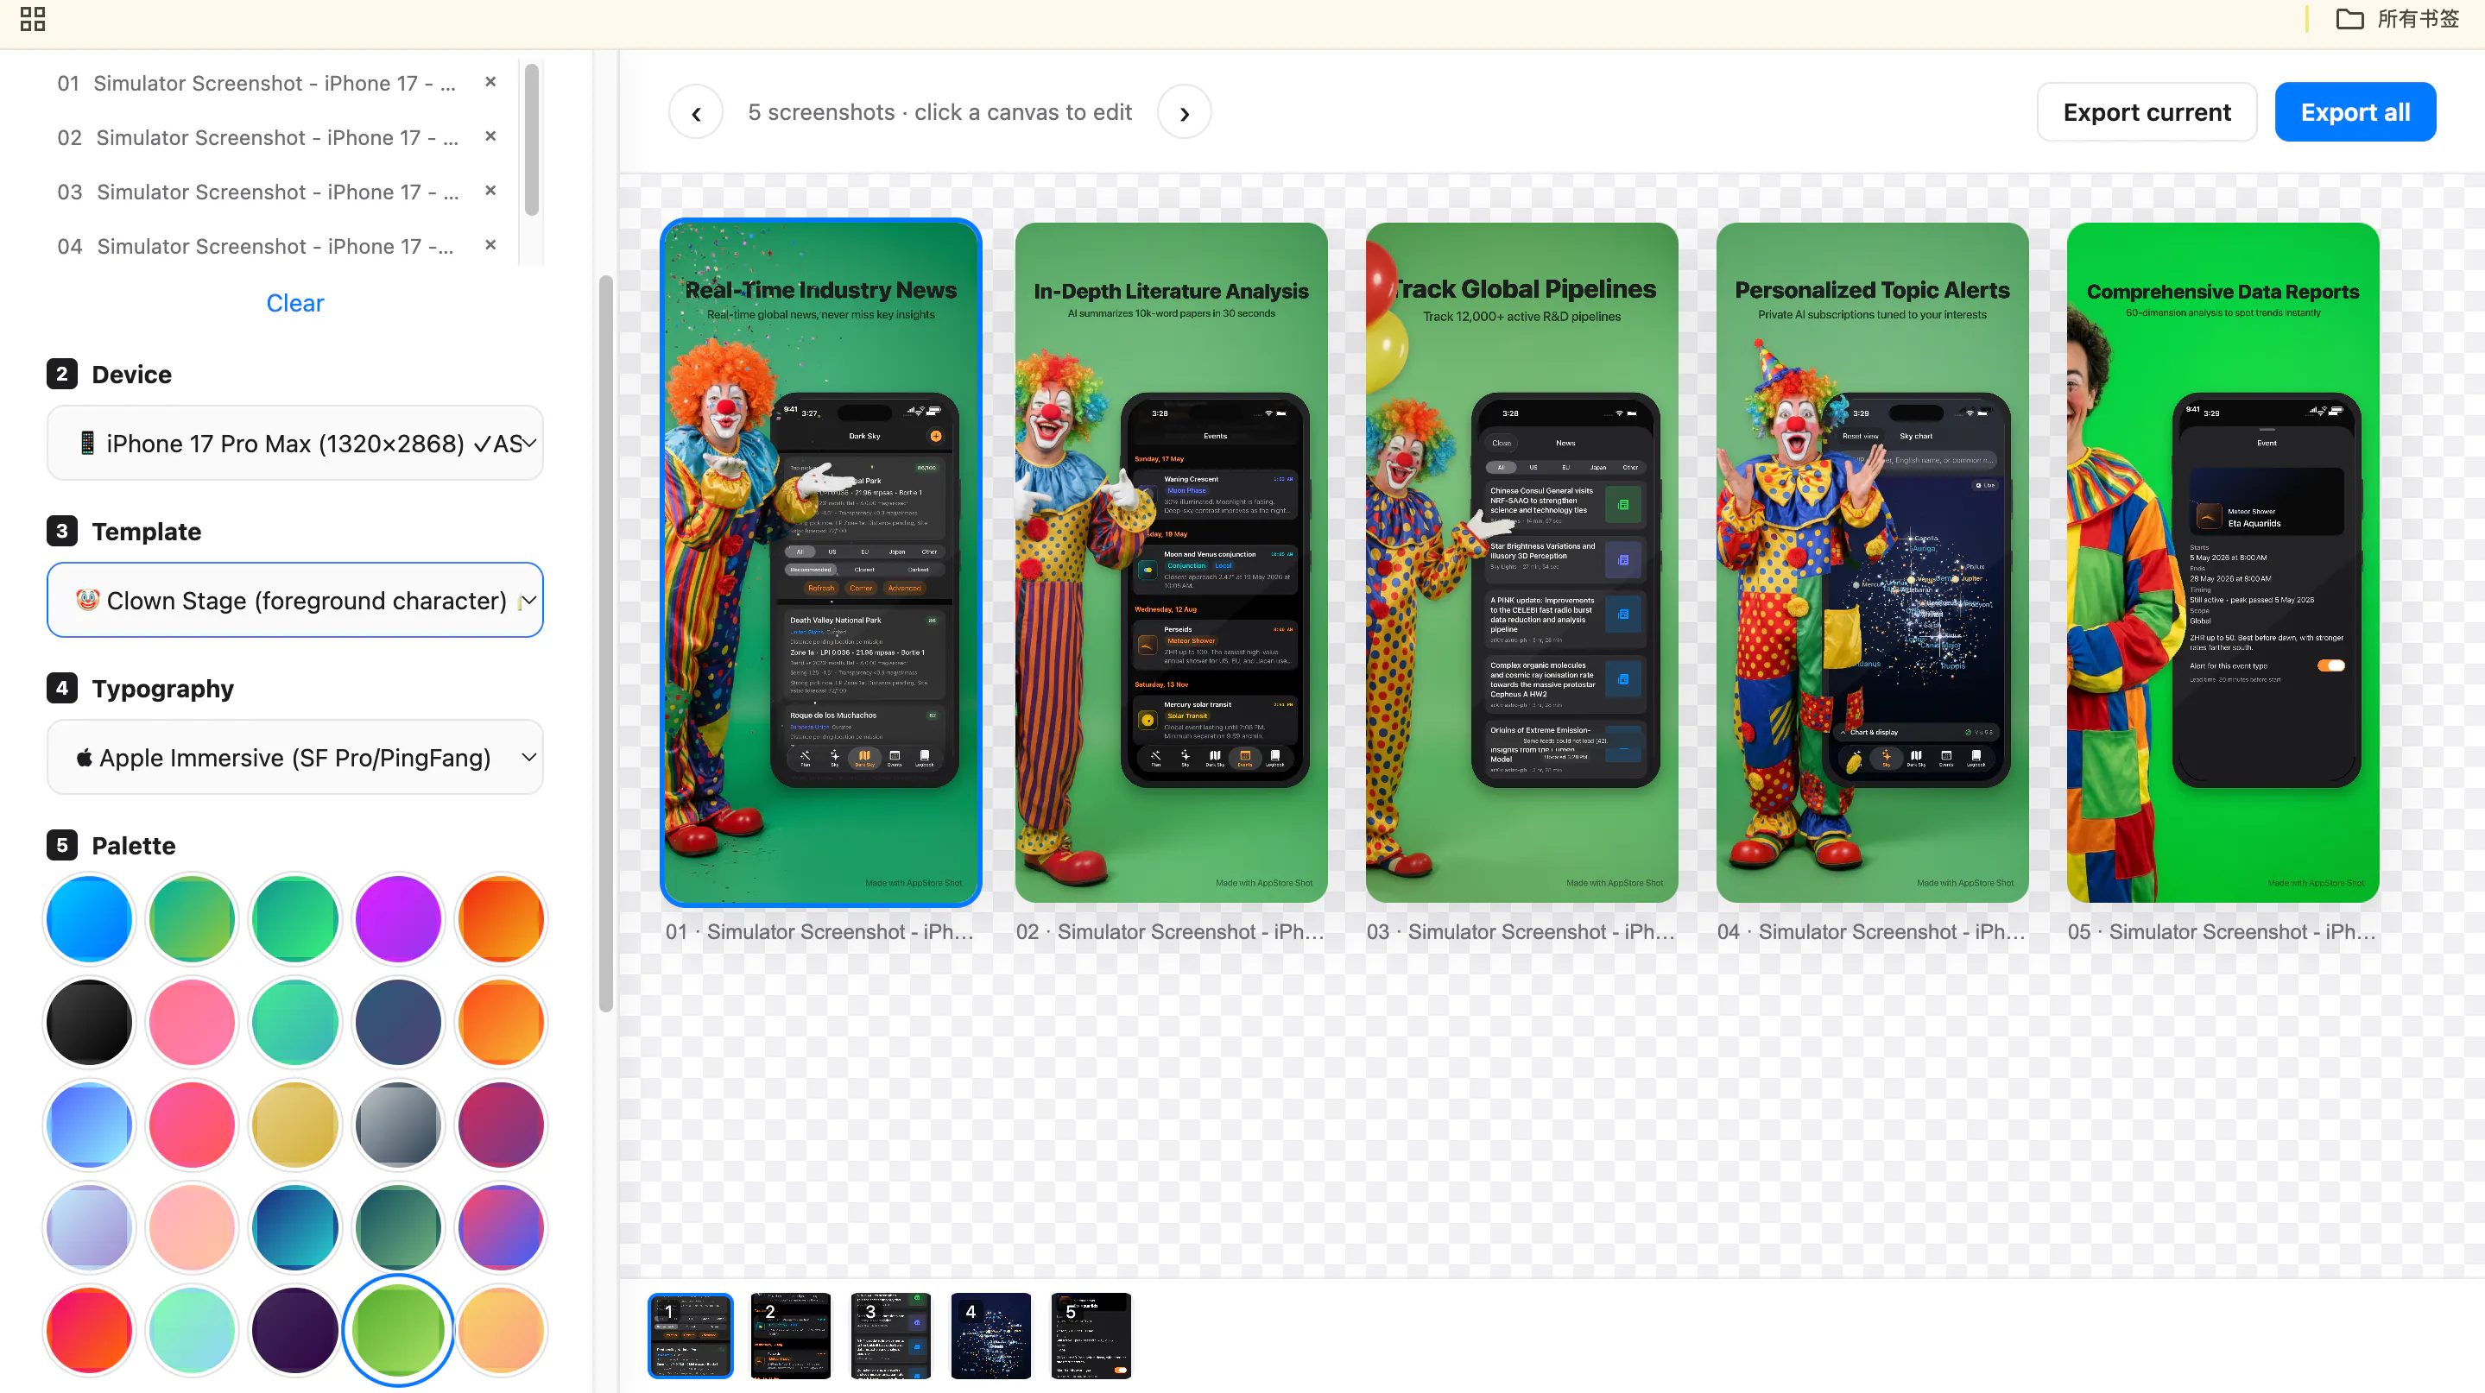Go to next screenshot with right chevron
2485x1393 pixels.
(1184, 113)
